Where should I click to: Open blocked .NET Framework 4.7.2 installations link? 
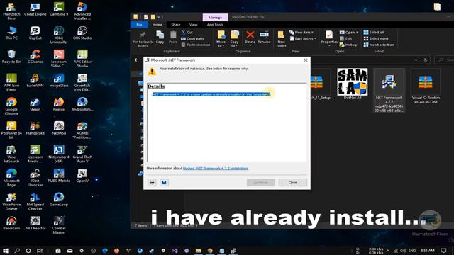coord(216,169)
